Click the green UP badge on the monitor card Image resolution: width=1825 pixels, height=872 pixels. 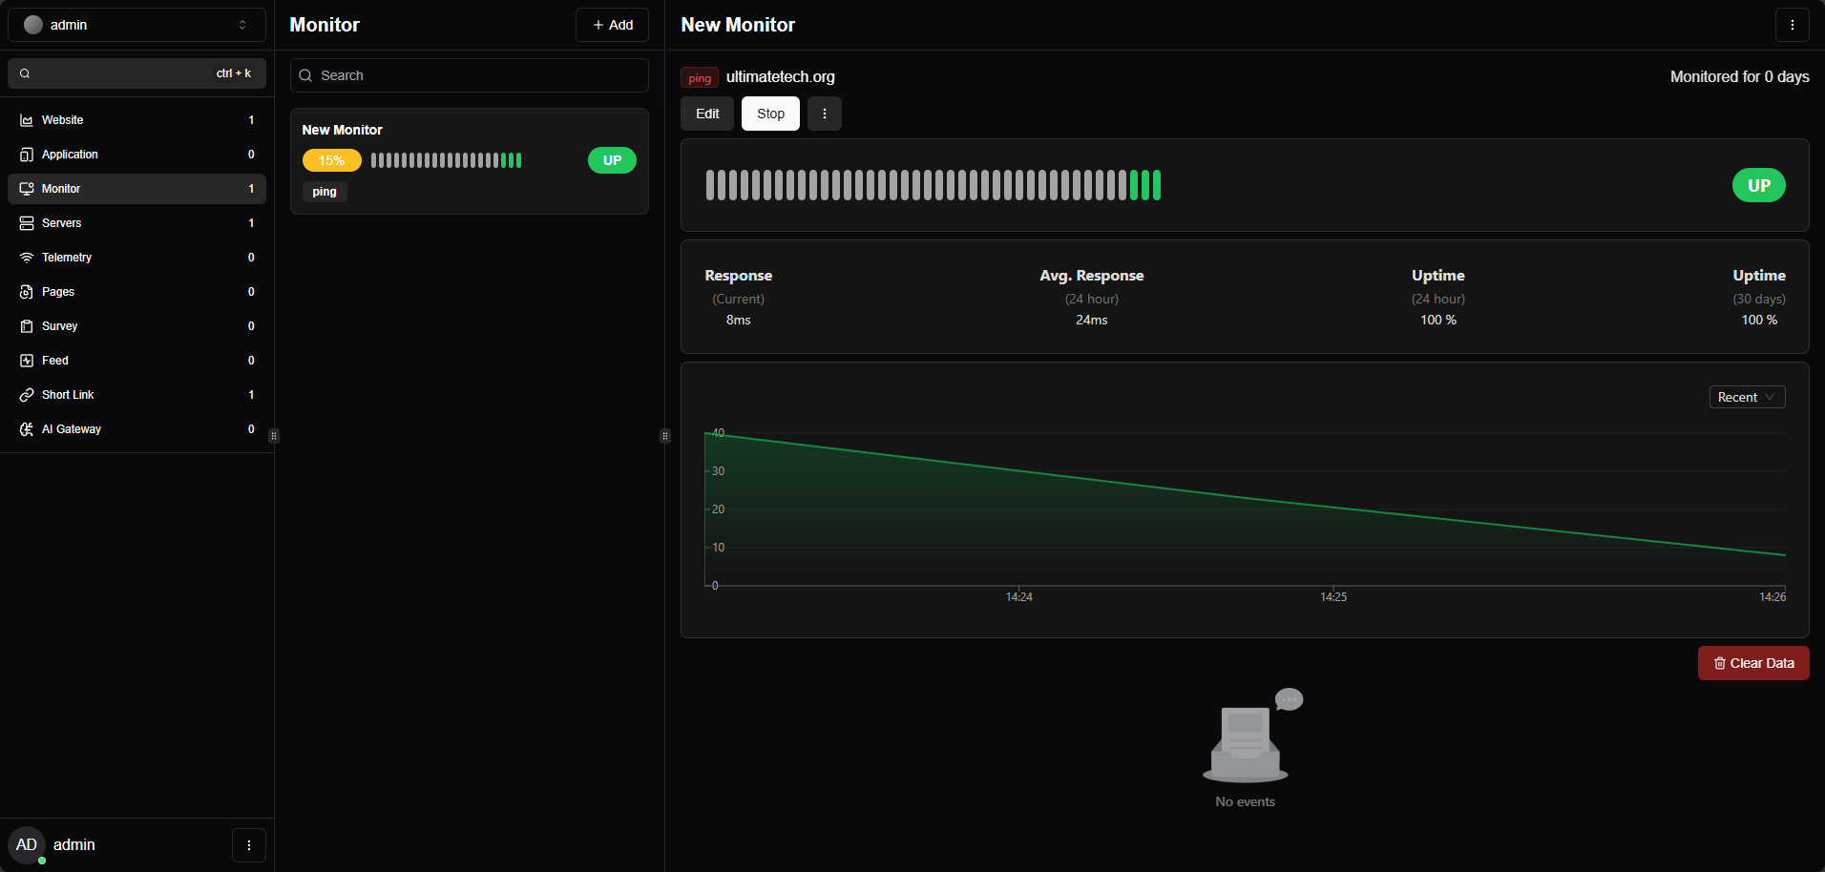pos(612,160)
